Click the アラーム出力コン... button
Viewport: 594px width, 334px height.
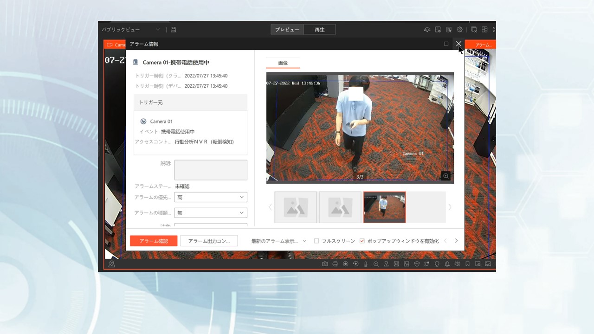(x=209, y=241)
